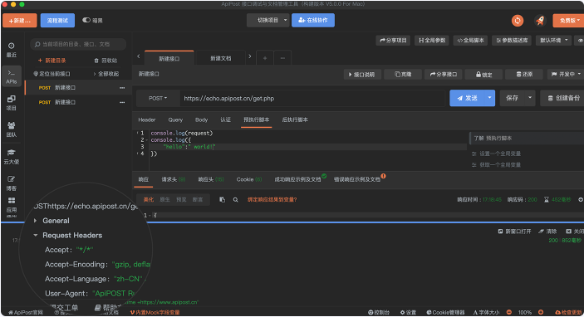
Task: Open more options for highlighted first POST 新建接口 row
Action: [122, 88]
